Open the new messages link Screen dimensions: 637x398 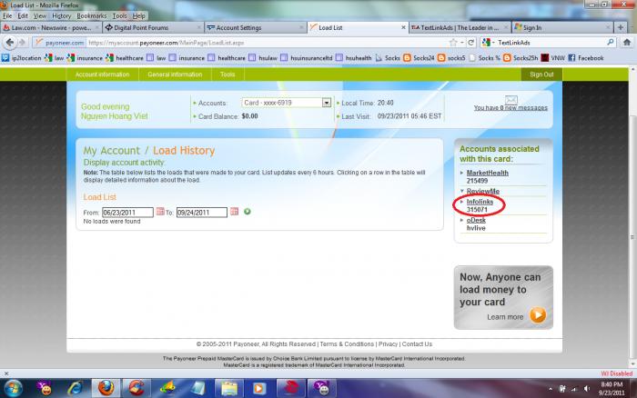511,108
